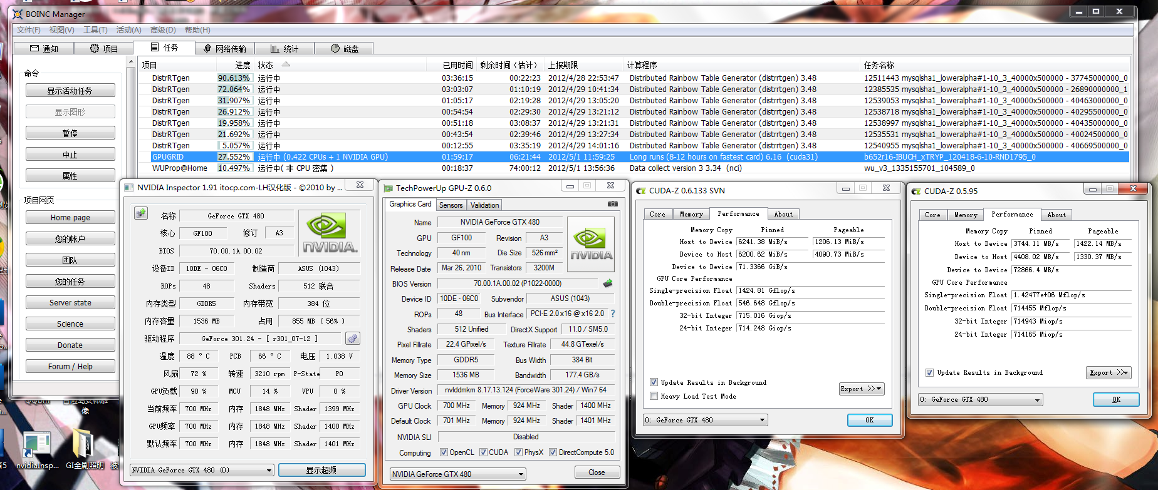Click the 显示活动任务 button
Screen dimensions: 1158x490
pyautogui.click(x=70, y=91)
